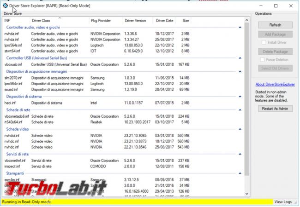
Task: Collapse the Schede video group
Action: 240,129
